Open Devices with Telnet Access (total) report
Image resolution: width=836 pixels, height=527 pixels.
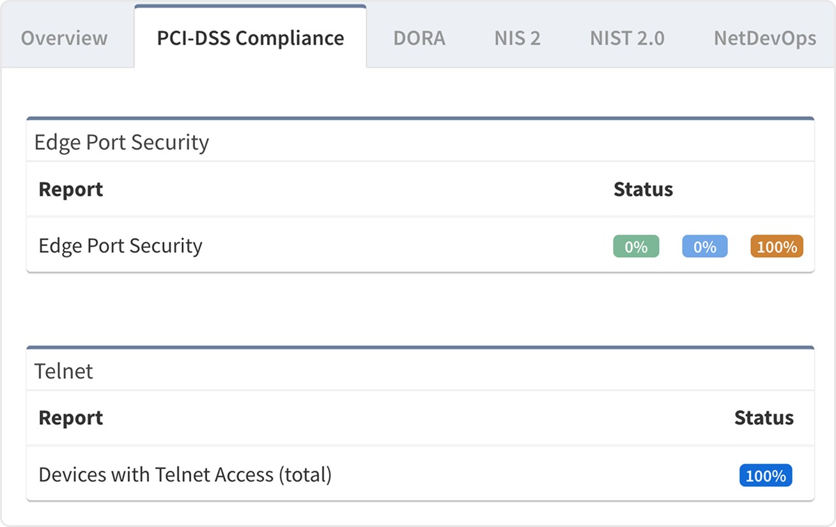pyautogui.click(x=185, y=475)
